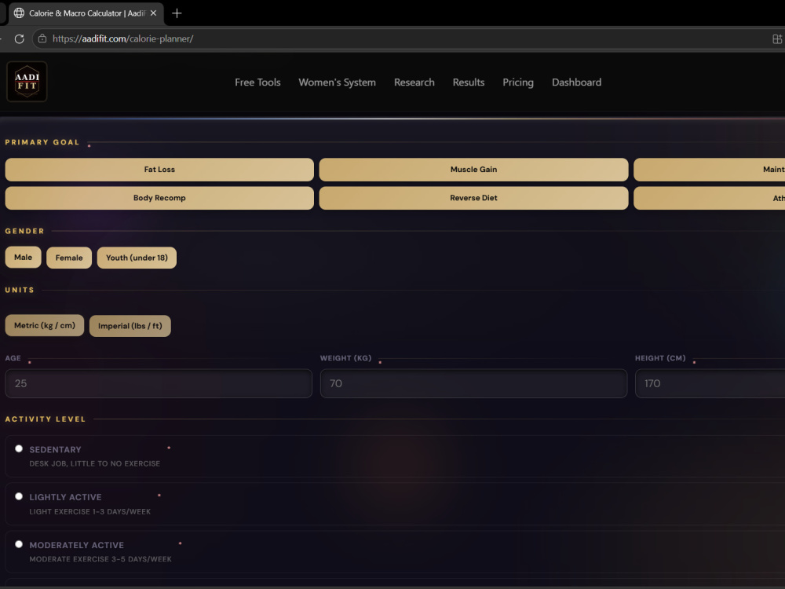Switch units to Metric (kg / cm)
Screen dimensions: 785x589
[45, 326]
